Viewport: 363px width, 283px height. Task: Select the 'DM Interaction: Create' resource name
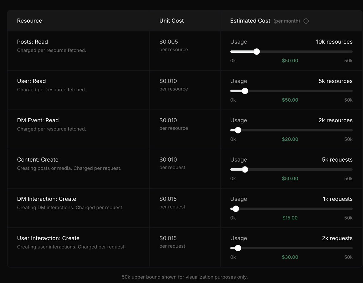point(47,199)
